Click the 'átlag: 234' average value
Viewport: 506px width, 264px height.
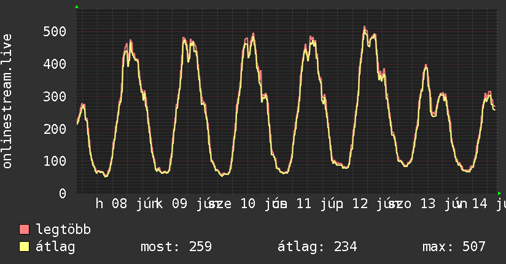[x=317, y=247]
